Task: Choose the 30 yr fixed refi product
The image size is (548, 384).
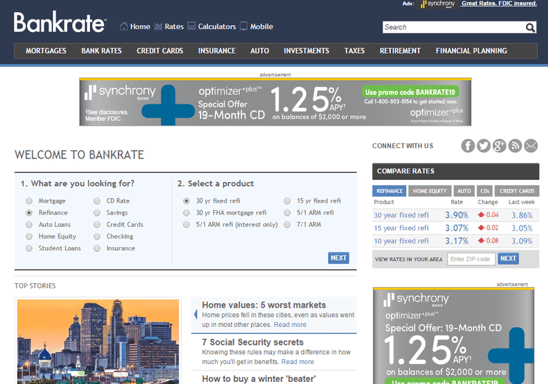Action: point(186,201)
